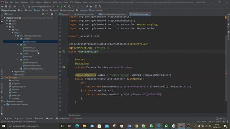Collapse the src folder

7,27
